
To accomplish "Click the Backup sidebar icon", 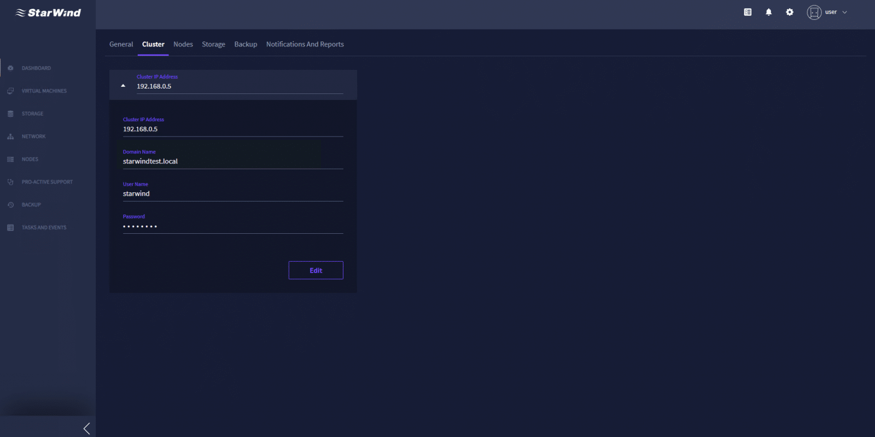I will [x=10, y=205].
